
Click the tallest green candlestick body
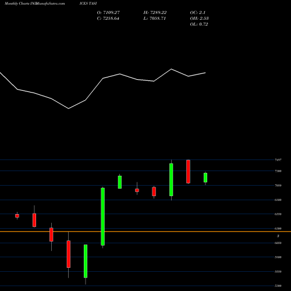[x=102, y=217]
